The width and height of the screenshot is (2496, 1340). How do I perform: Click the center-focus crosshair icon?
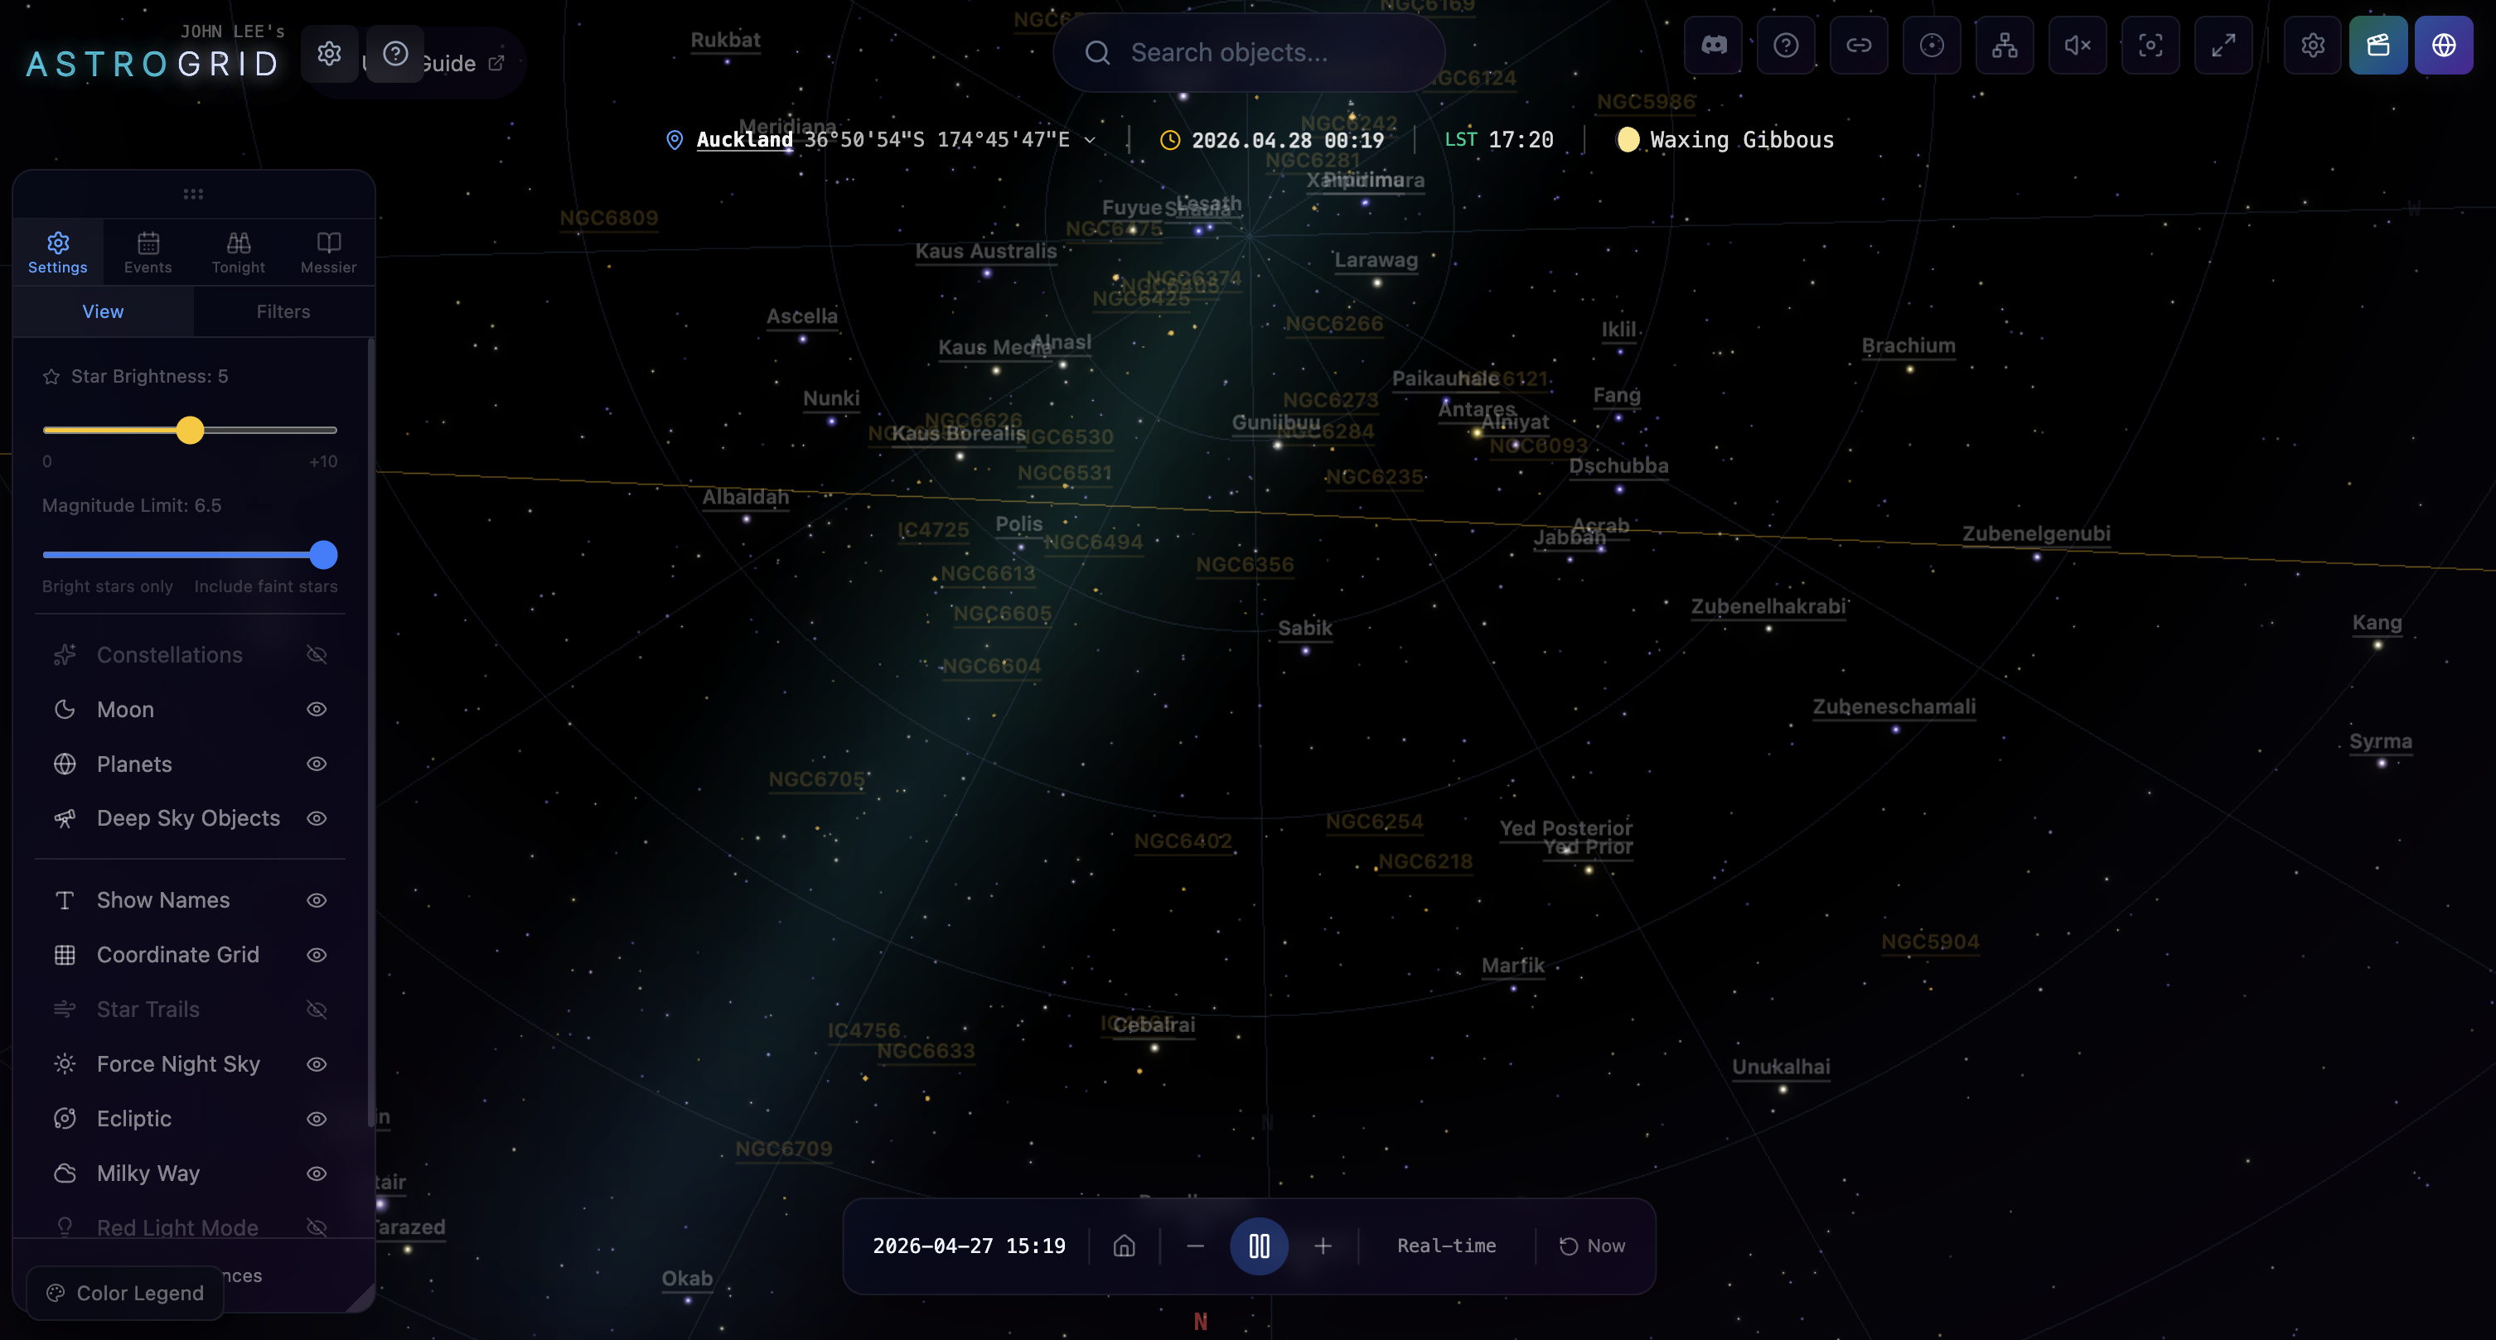2150,45
